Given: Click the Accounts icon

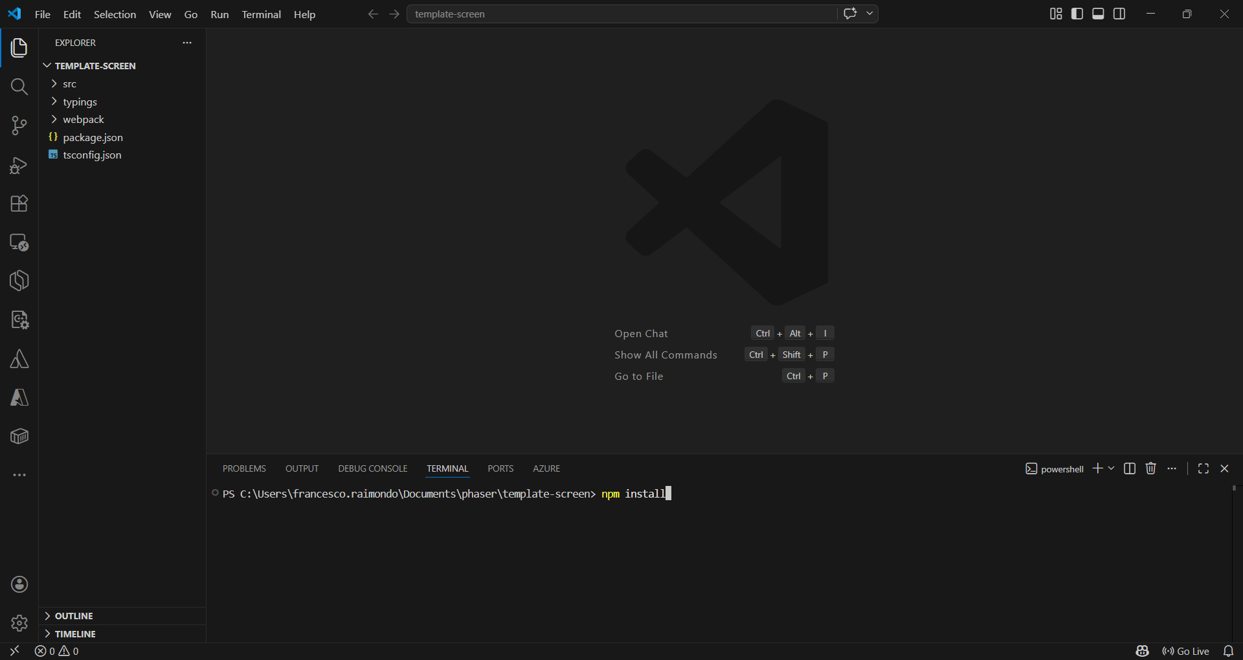Looking at the screenshot, I should 19,584.
